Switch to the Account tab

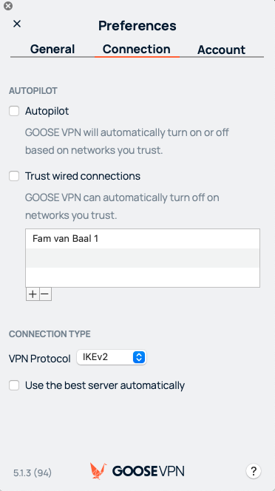point(222,50)
